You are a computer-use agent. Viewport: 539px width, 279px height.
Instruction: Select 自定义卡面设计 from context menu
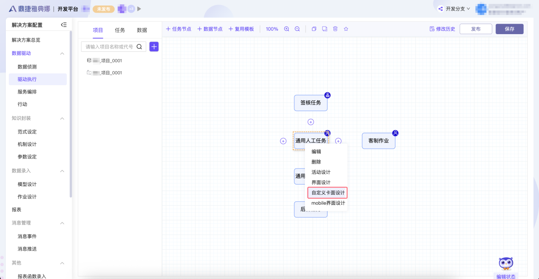[328, 193]
